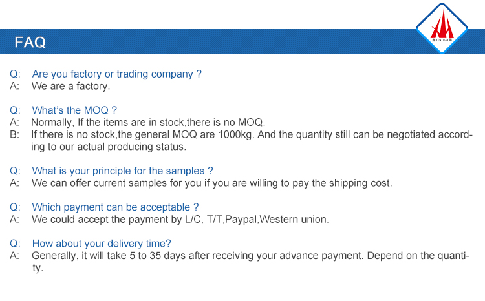Click the red diamond company logo
485x301 pixels.
pyautogui.click(x=442, y=29)
